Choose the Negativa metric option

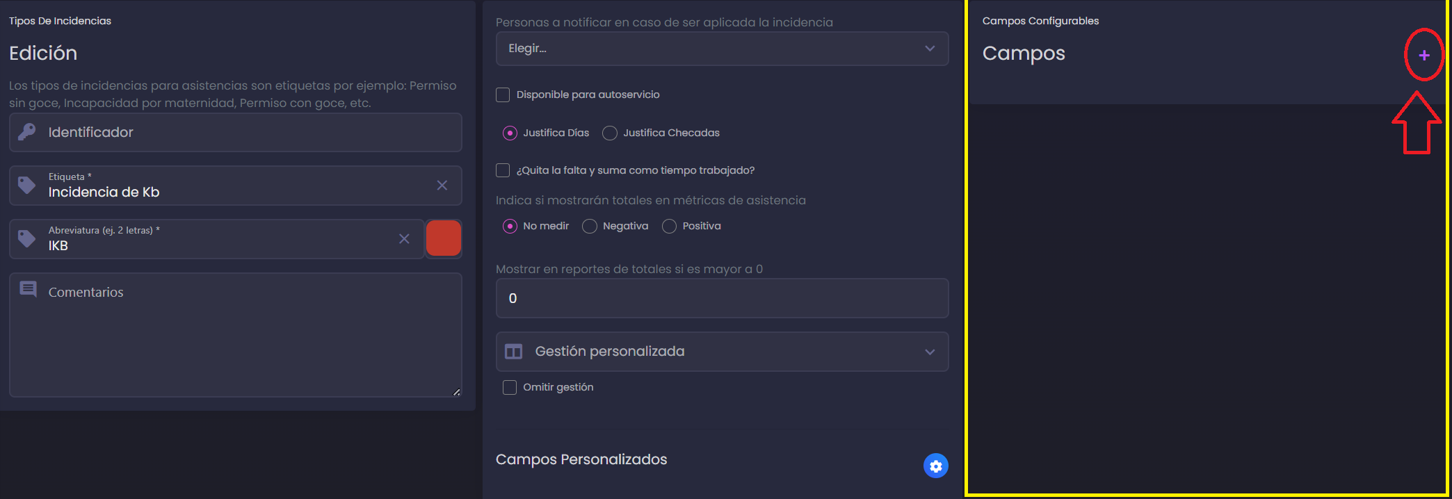(x=590, y=226)
